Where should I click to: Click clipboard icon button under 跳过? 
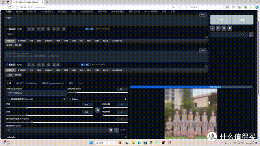click(x=230, y=28)
